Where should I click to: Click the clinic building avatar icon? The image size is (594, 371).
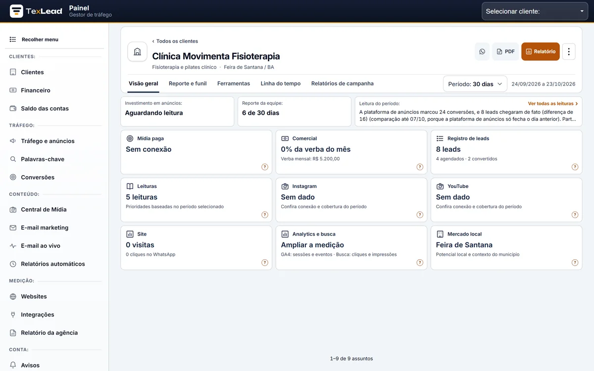[x=137, y=51]
